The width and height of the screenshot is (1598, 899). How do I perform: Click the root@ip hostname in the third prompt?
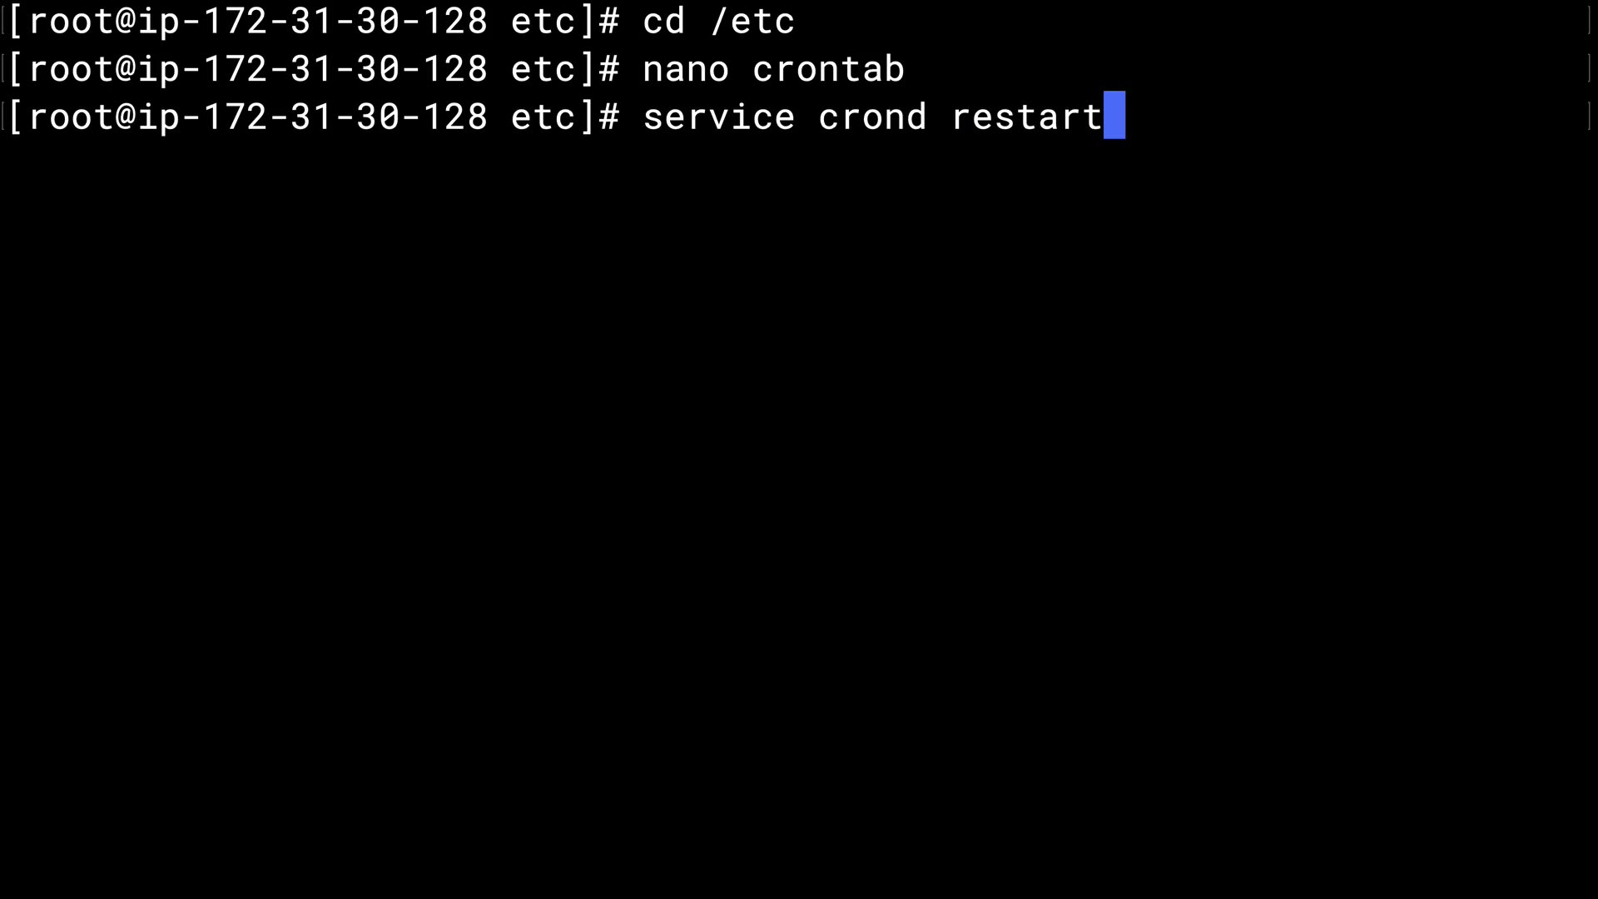point(258,117)
